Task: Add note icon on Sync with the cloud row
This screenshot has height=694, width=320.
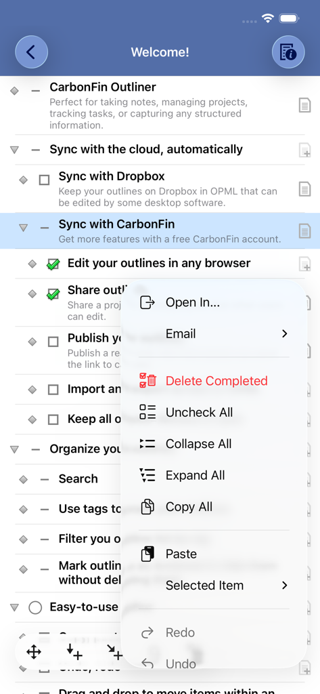Action: click(304, 150)
